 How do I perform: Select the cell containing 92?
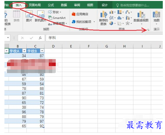(x=35, y=126)
